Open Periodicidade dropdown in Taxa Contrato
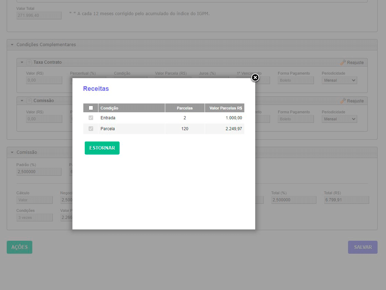The height and width of the screenshot is (290, 386). coord(339,80)
